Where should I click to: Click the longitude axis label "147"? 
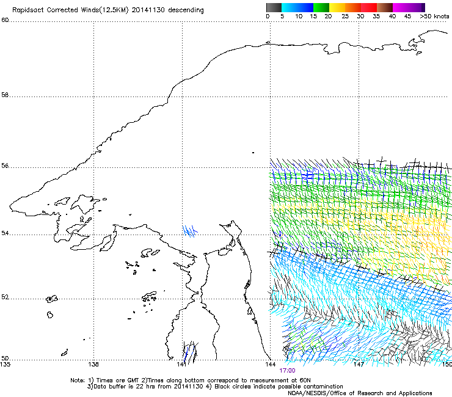pyautogui.click(x=359, y=364)
